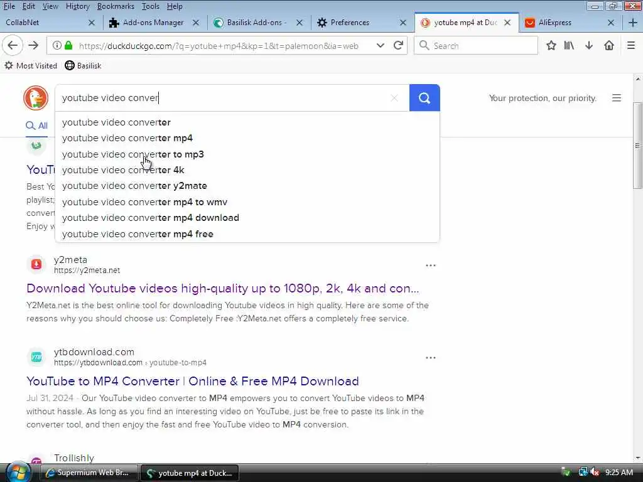Open the Bookmarks menu
This screenshot has height=482, width=643.
(116, 6)
